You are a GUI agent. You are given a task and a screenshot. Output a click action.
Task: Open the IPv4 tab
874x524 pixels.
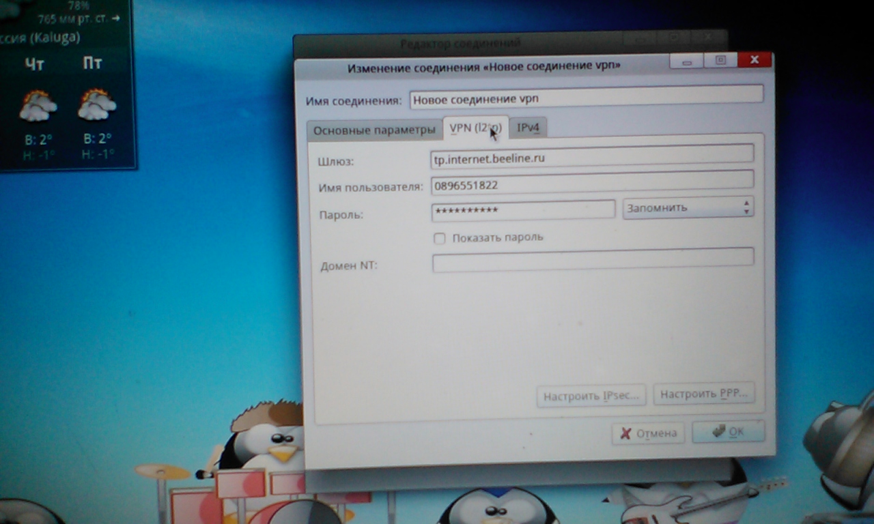click(528, 127)
